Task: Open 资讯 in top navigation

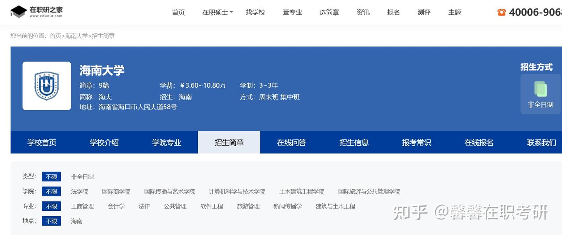Action: 363,12
